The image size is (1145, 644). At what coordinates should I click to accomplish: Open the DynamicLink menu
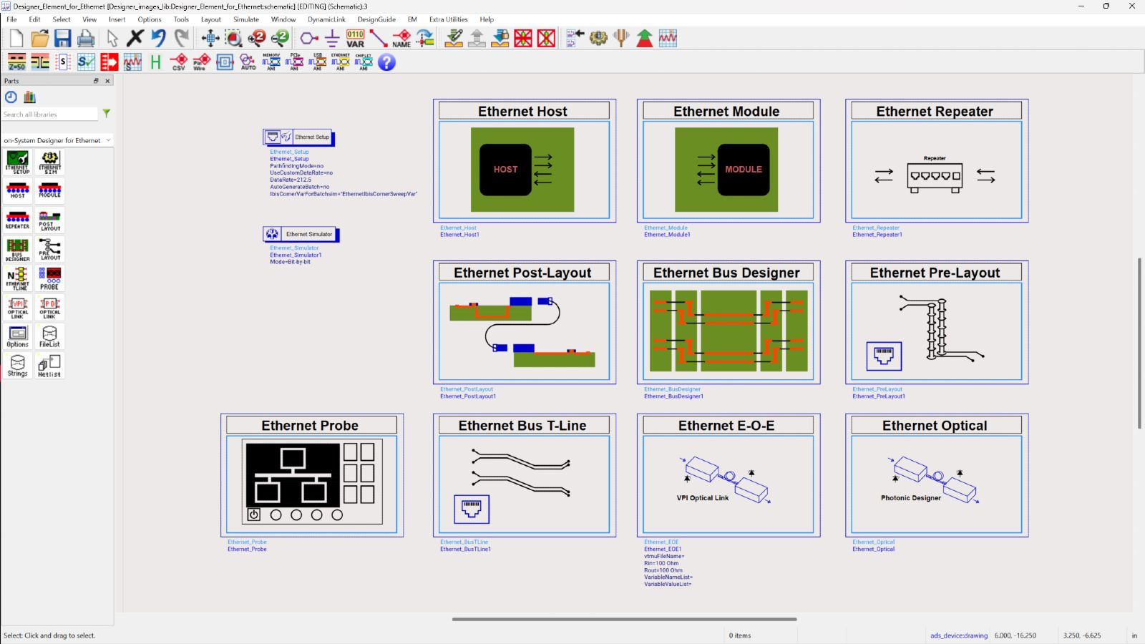(326, 19)
